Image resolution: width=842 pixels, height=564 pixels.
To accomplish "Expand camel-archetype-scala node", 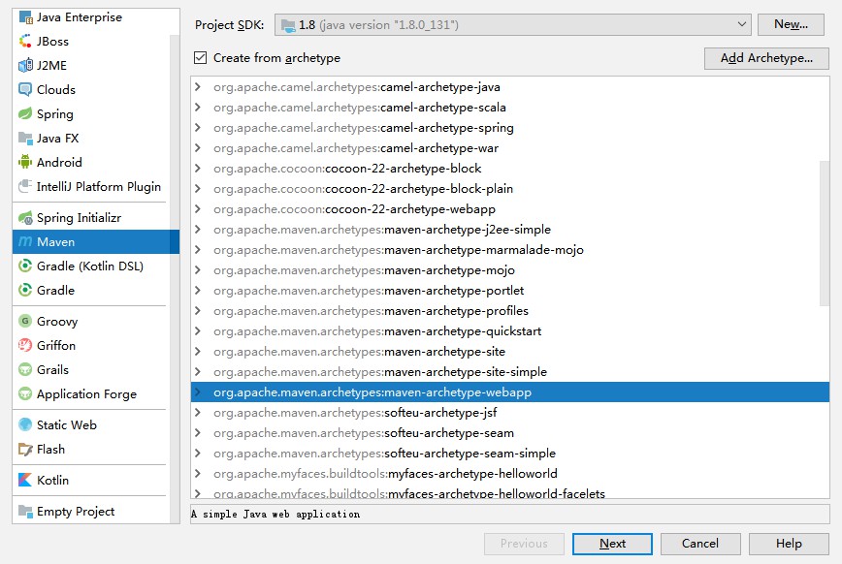I will point(198,107).
